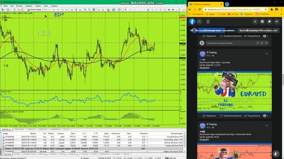Toggle the tile windows grid icon
284x159 pixels.
click(x=94, y=10)
